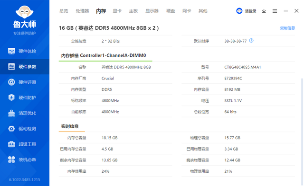Click the 英睿达 DDR5 4800MHz 8GB name value
Image resolution: width=304 pixels, height=186 pixels.
point(126,67)
